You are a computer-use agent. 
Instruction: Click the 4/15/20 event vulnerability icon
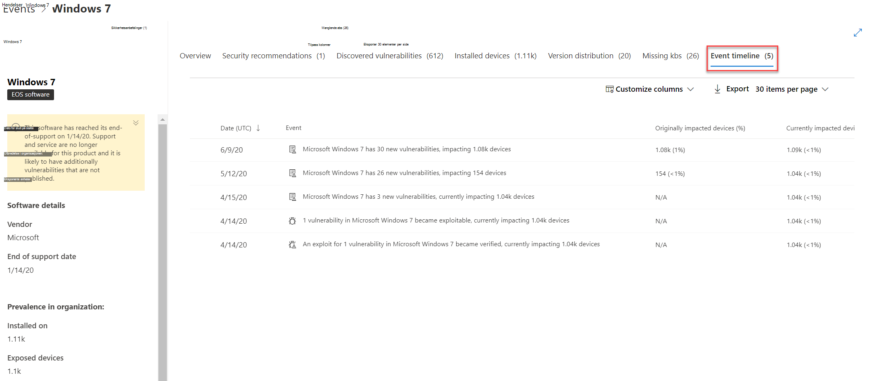(x=293, y=197)
